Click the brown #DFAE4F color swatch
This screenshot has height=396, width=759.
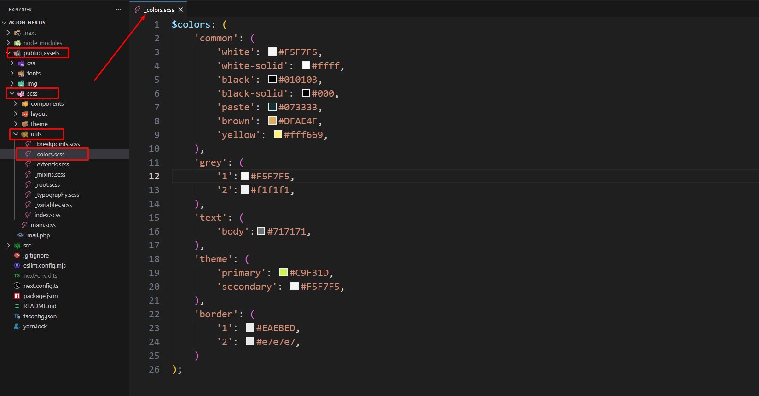tap(272, 121)
